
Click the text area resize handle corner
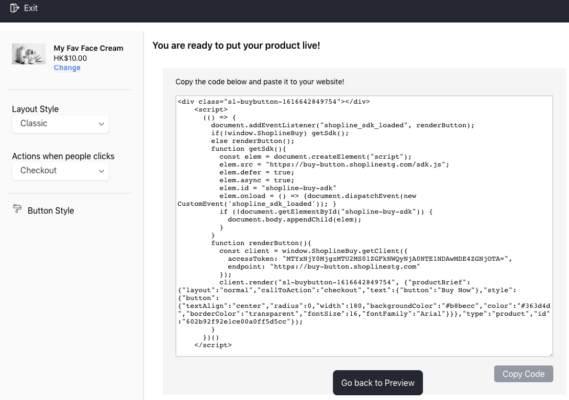(551, 354)
